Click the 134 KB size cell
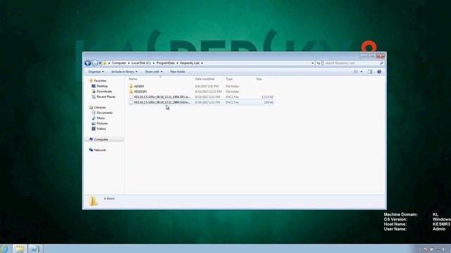Screen dimensions: 451x253 [268, 102]
